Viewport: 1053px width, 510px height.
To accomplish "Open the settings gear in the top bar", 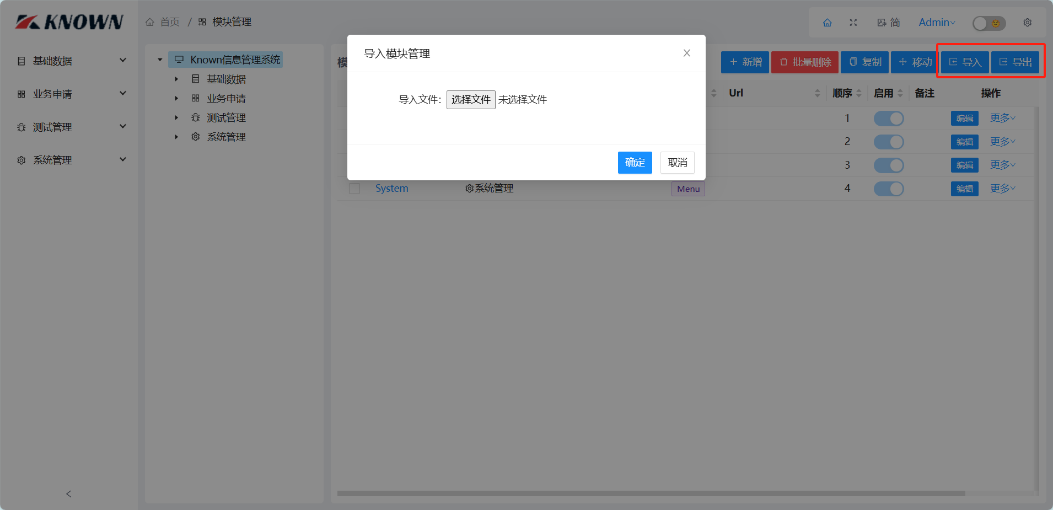I will (1028, 23).
